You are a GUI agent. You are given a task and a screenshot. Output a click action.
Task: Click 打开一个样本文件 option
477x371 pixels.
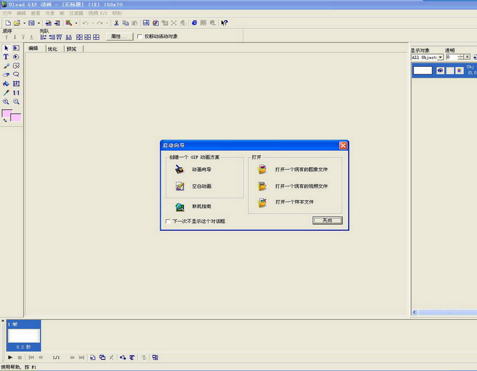(x=295, y=202)
